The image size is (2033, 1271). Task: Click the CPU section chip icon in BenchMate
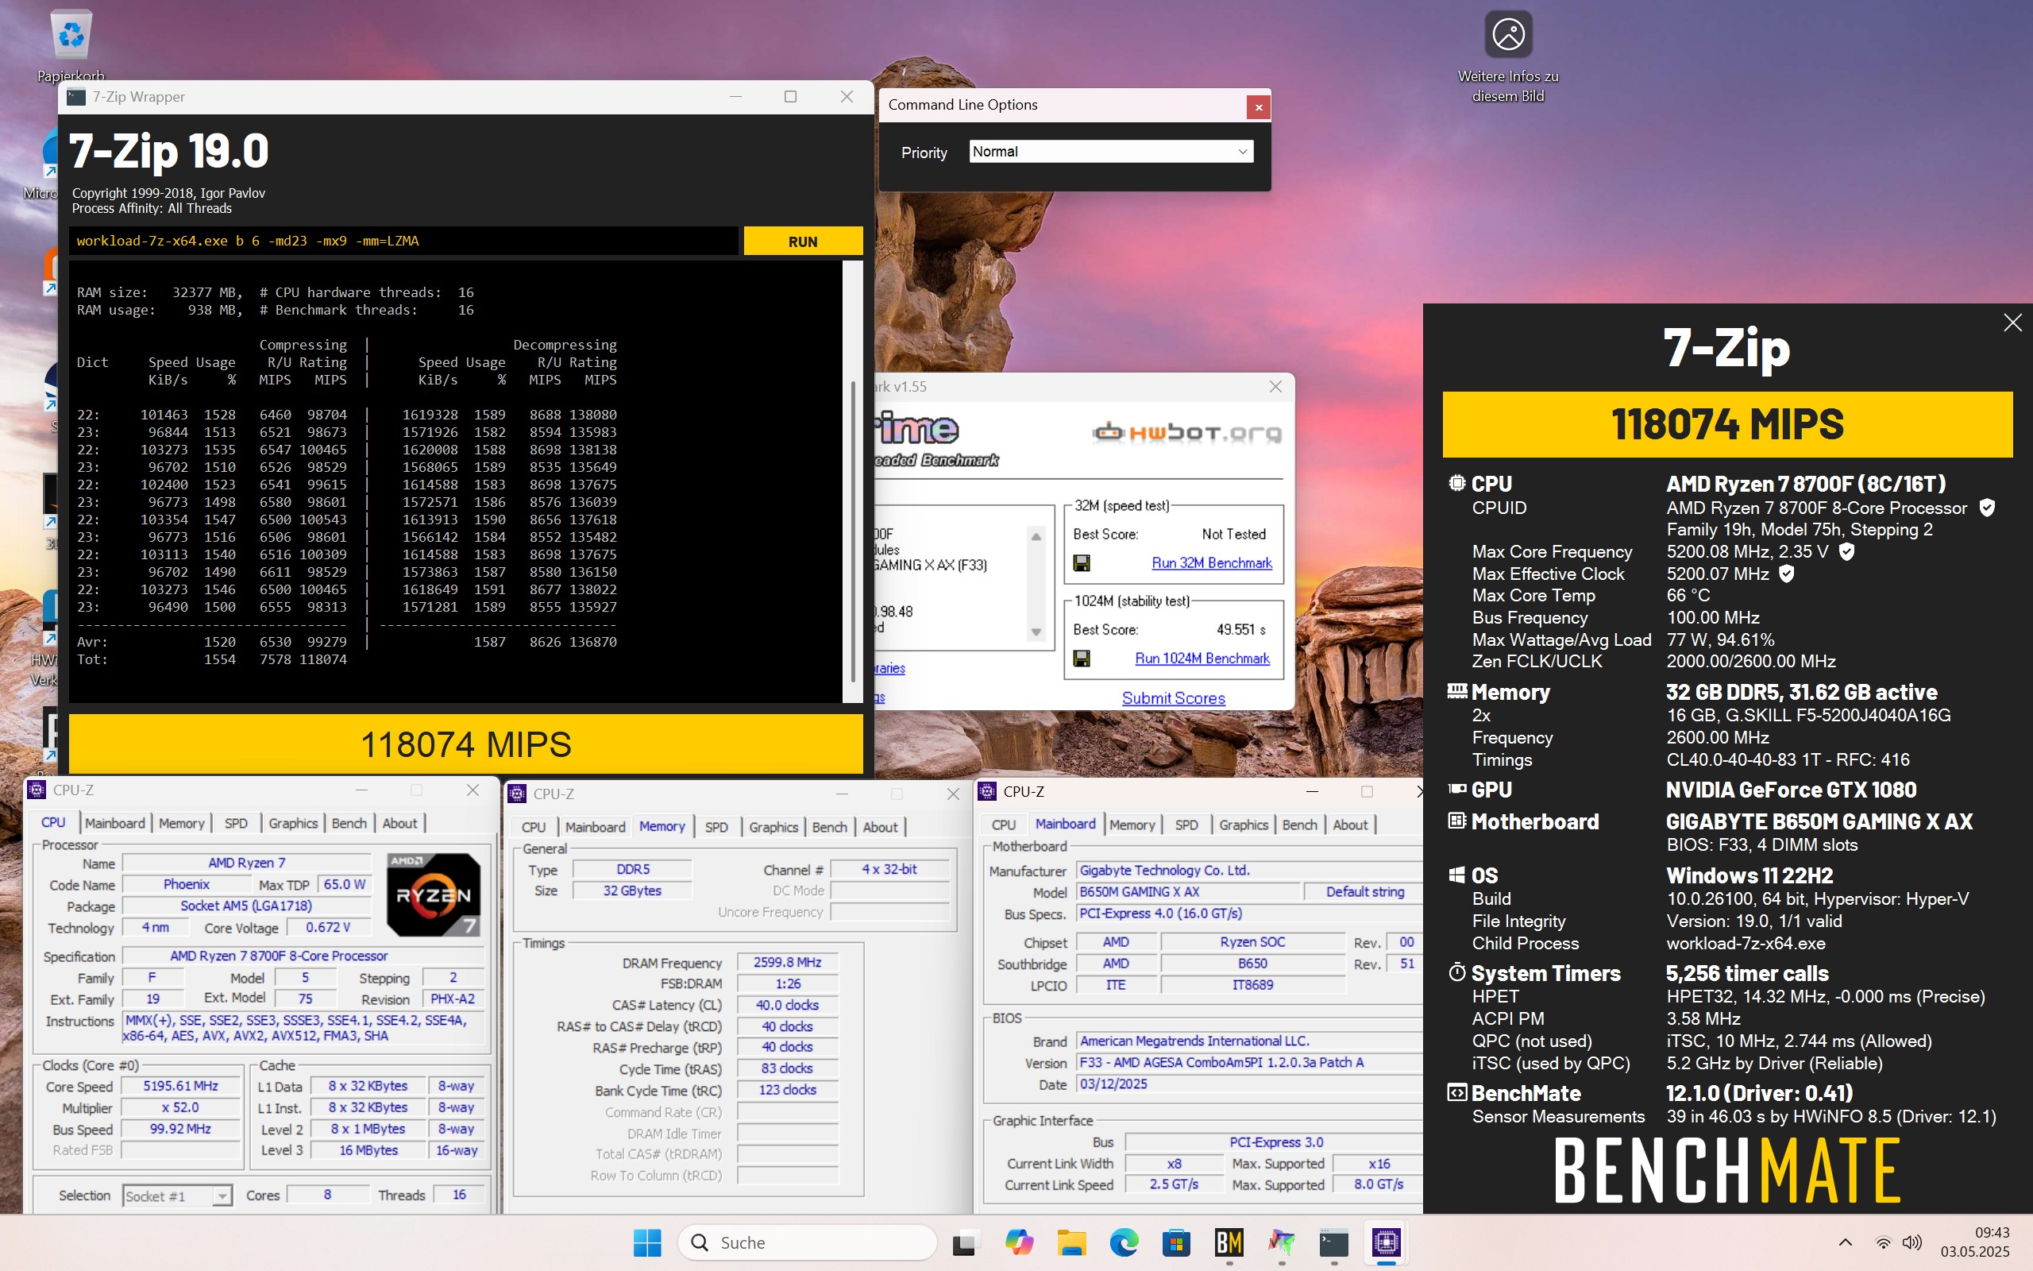pos(1456,483)
